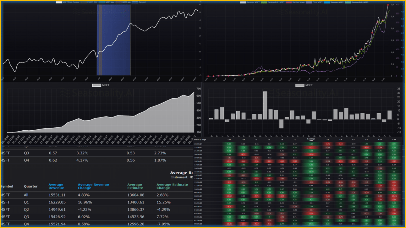Click the Dates \ Days heatmap header
This screenshot has width=406, height=228.
(x=200, y=139)
